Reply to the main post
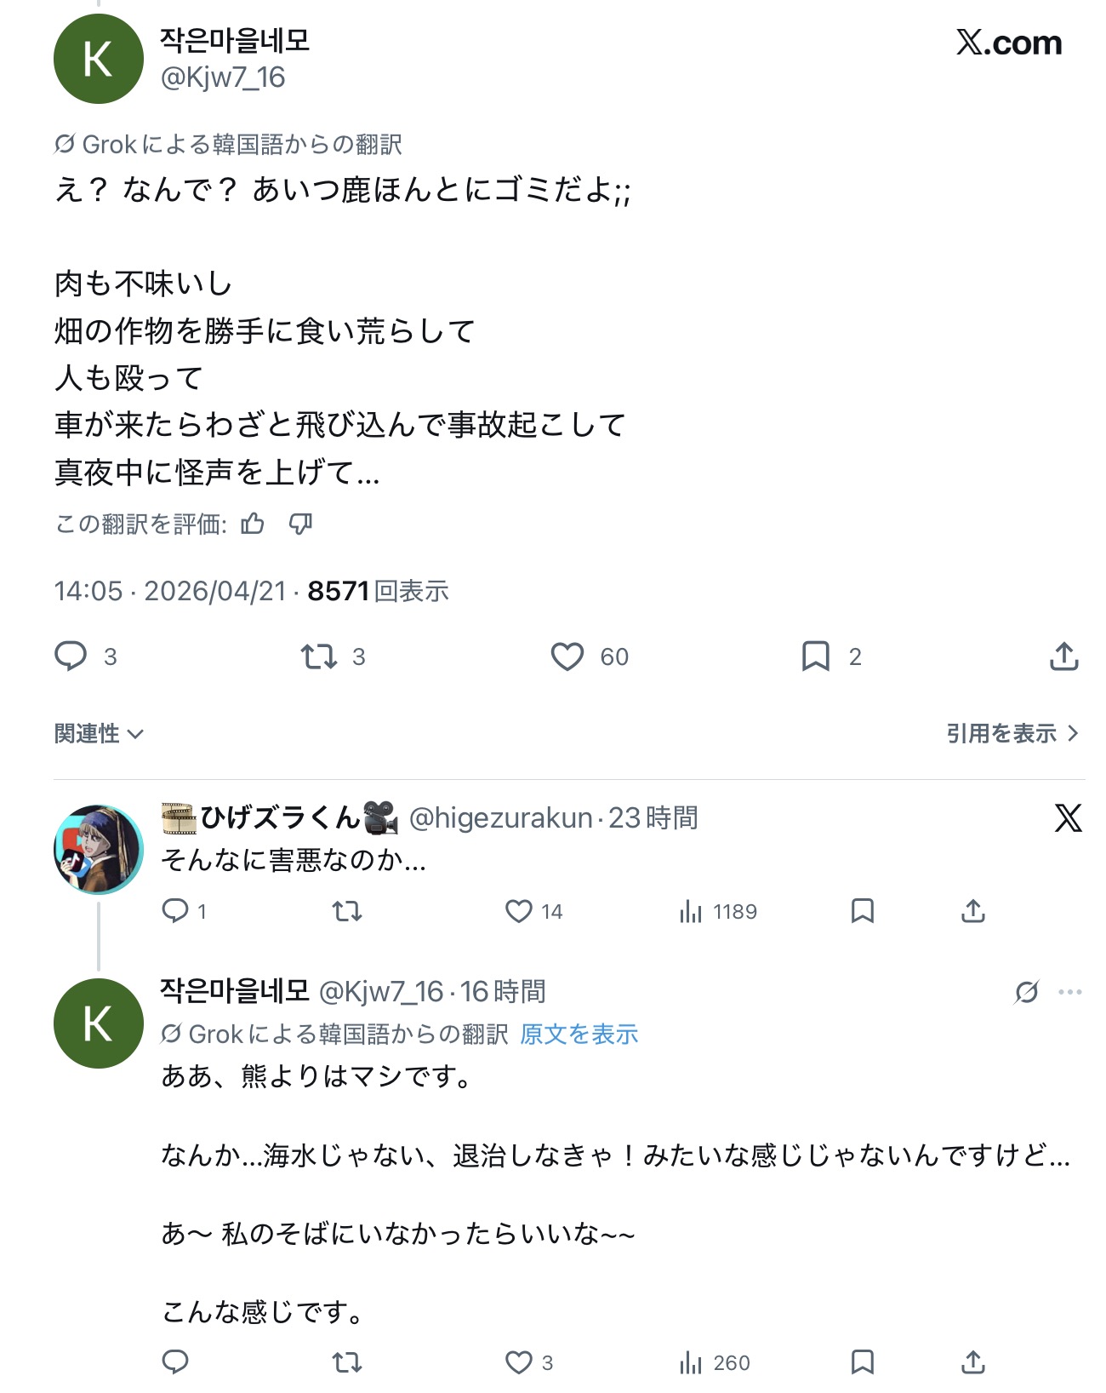The width and height of the screenshot is (1106, 1393). coord(71,656)
